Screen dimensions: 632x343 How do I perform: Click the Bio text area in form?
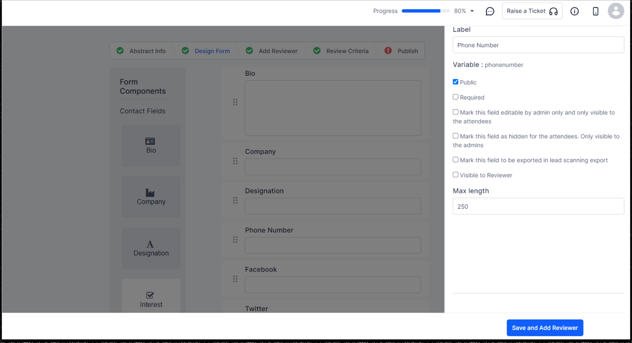tap(333, 108)
